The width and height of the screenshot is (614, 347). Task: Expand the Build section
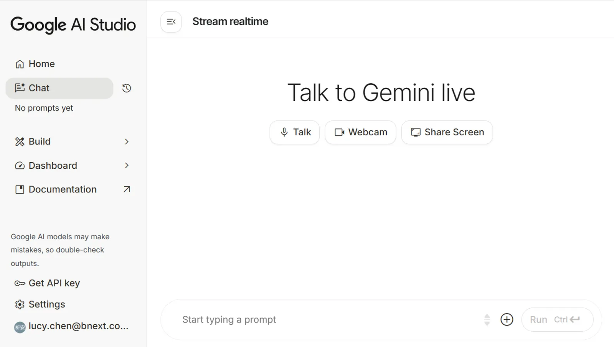tap(127, 141)
